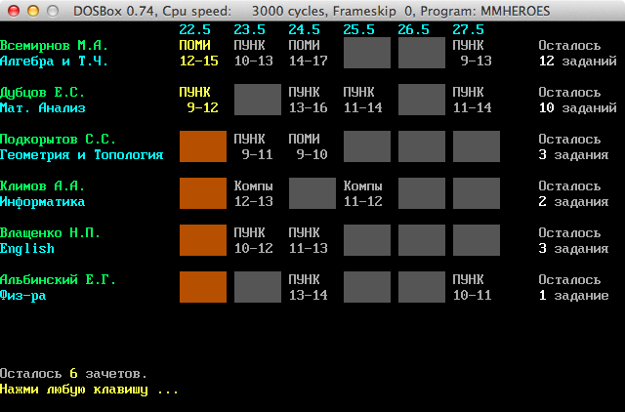Click the text Осталось 6 зачетов

coord(74,374)
